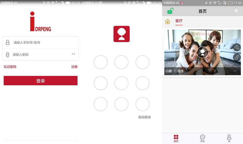Toggle password visibility eye icon
Viewport: 243px width, 144px height.
tap(73, 54)
